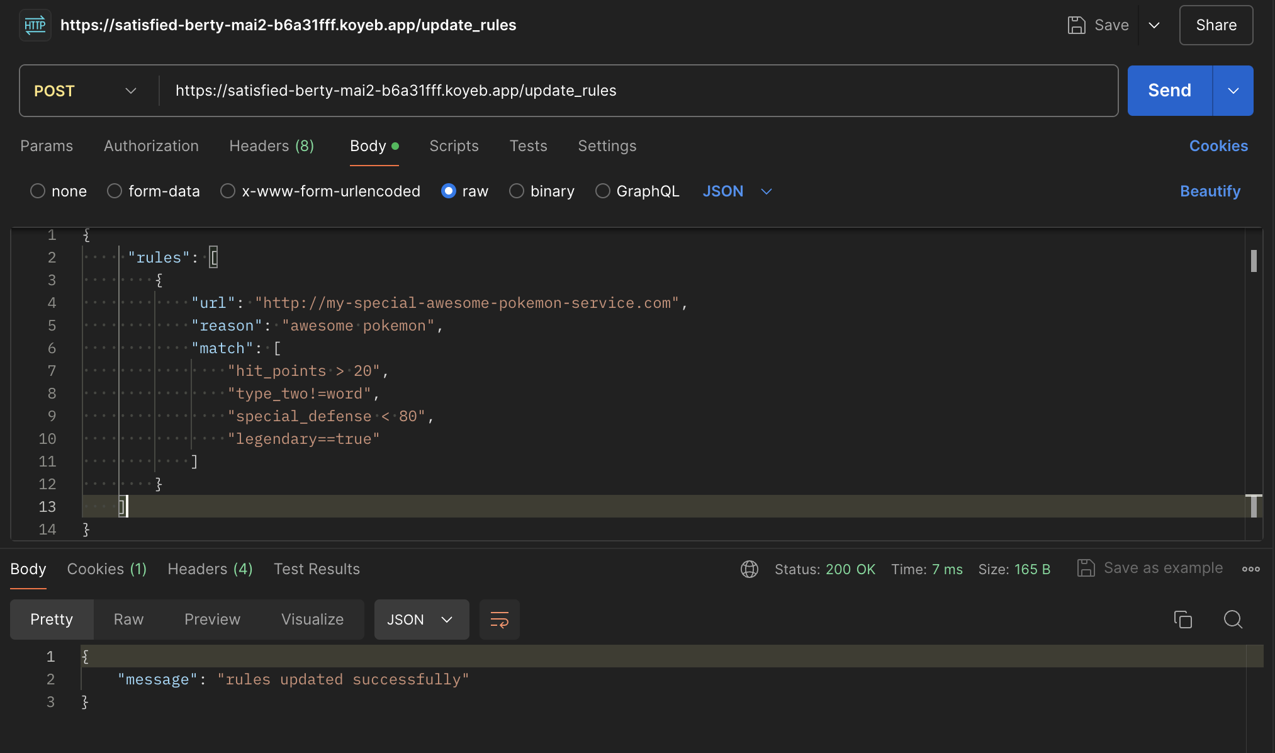Select the request Body tab
This screenshot has width=1275, height=753.
[374, 146]
